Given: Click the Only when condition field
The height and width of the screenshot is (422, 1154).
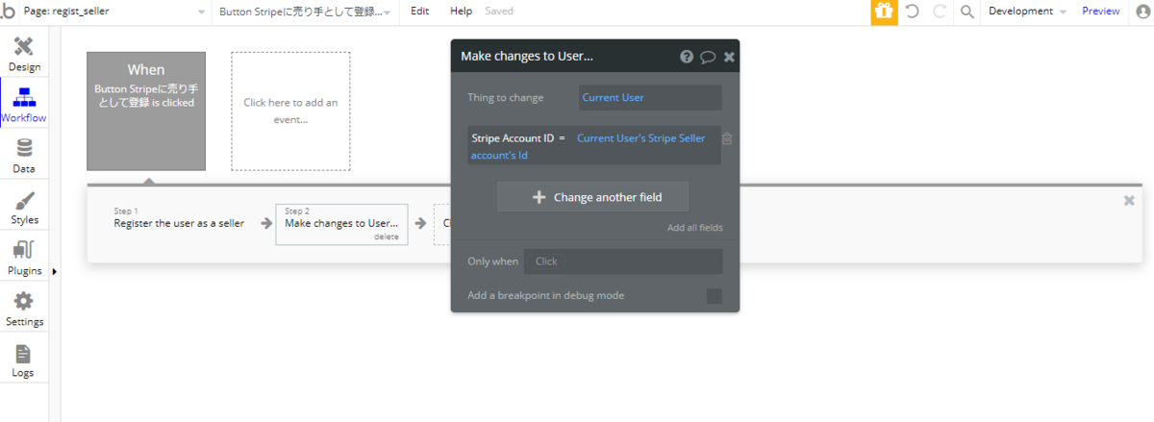Looking at the screenshot, I should [623, 261].
